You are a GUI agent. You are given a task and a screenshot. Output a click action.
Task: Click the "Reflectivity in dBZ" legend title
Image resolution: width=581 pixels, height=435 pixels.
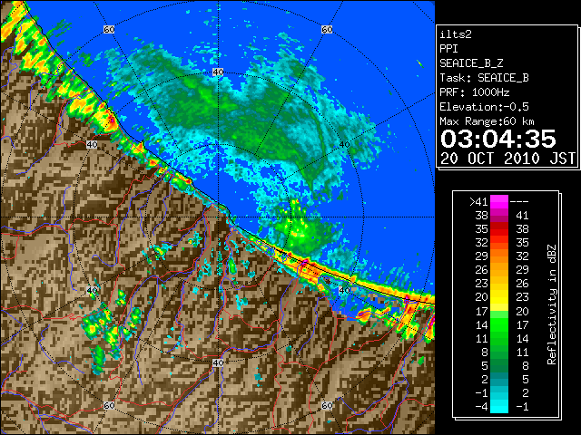coord(552,304)
